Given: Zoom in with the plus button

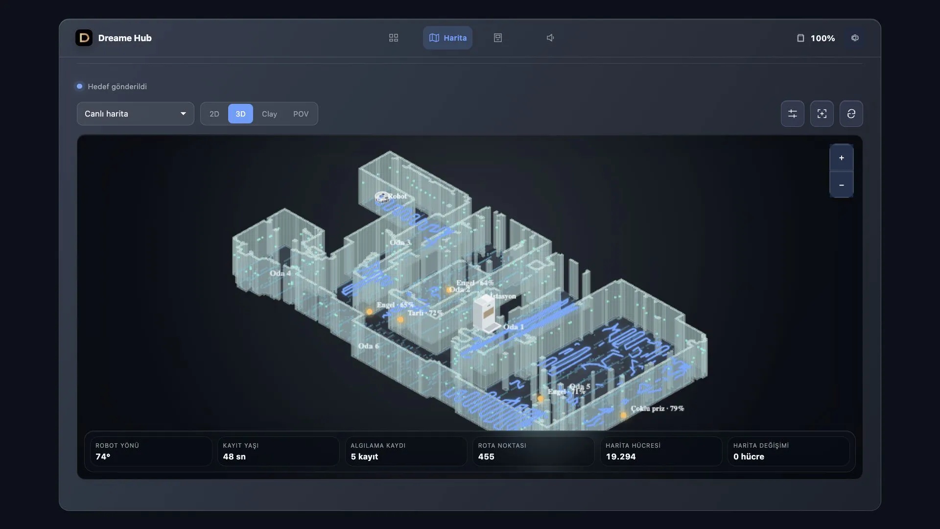Looking at the screenshot, I should click(x=842, y=158).
